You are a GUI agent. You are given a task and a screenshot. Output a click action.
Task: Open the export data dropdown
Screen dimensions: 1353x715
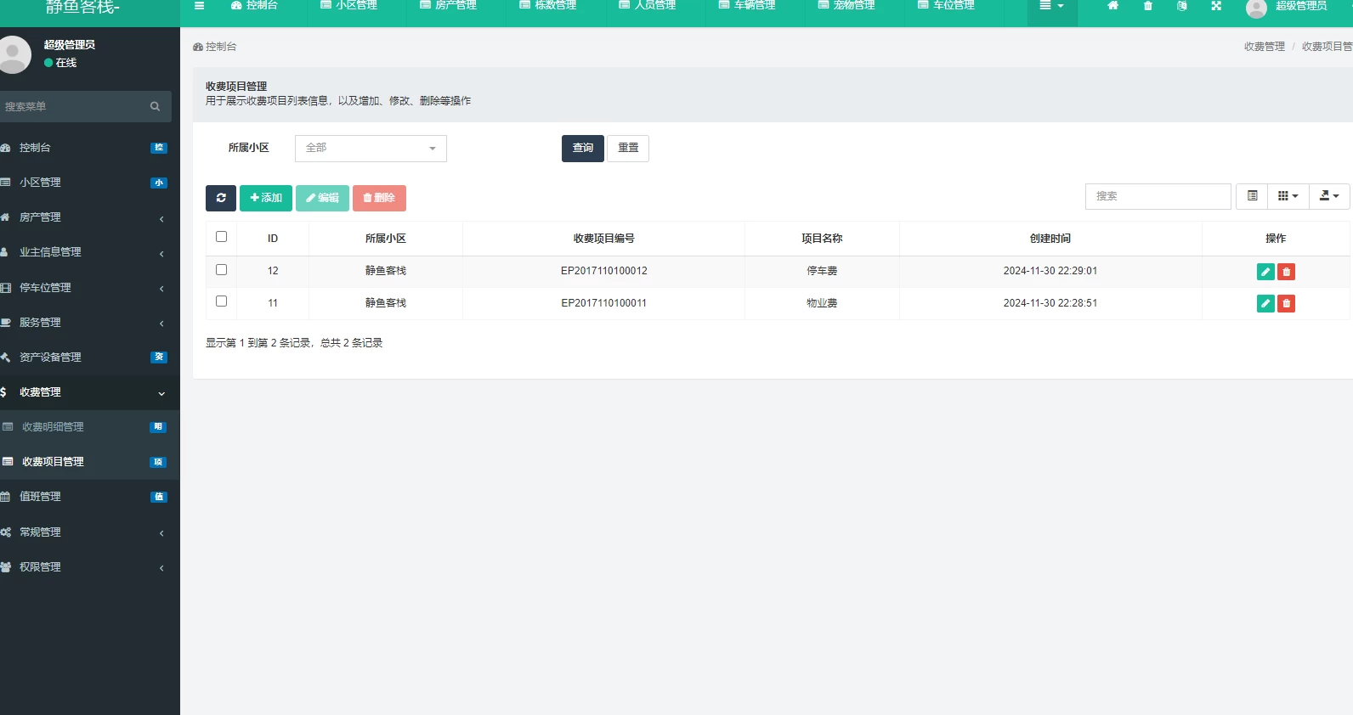[x=1328, y=196]
